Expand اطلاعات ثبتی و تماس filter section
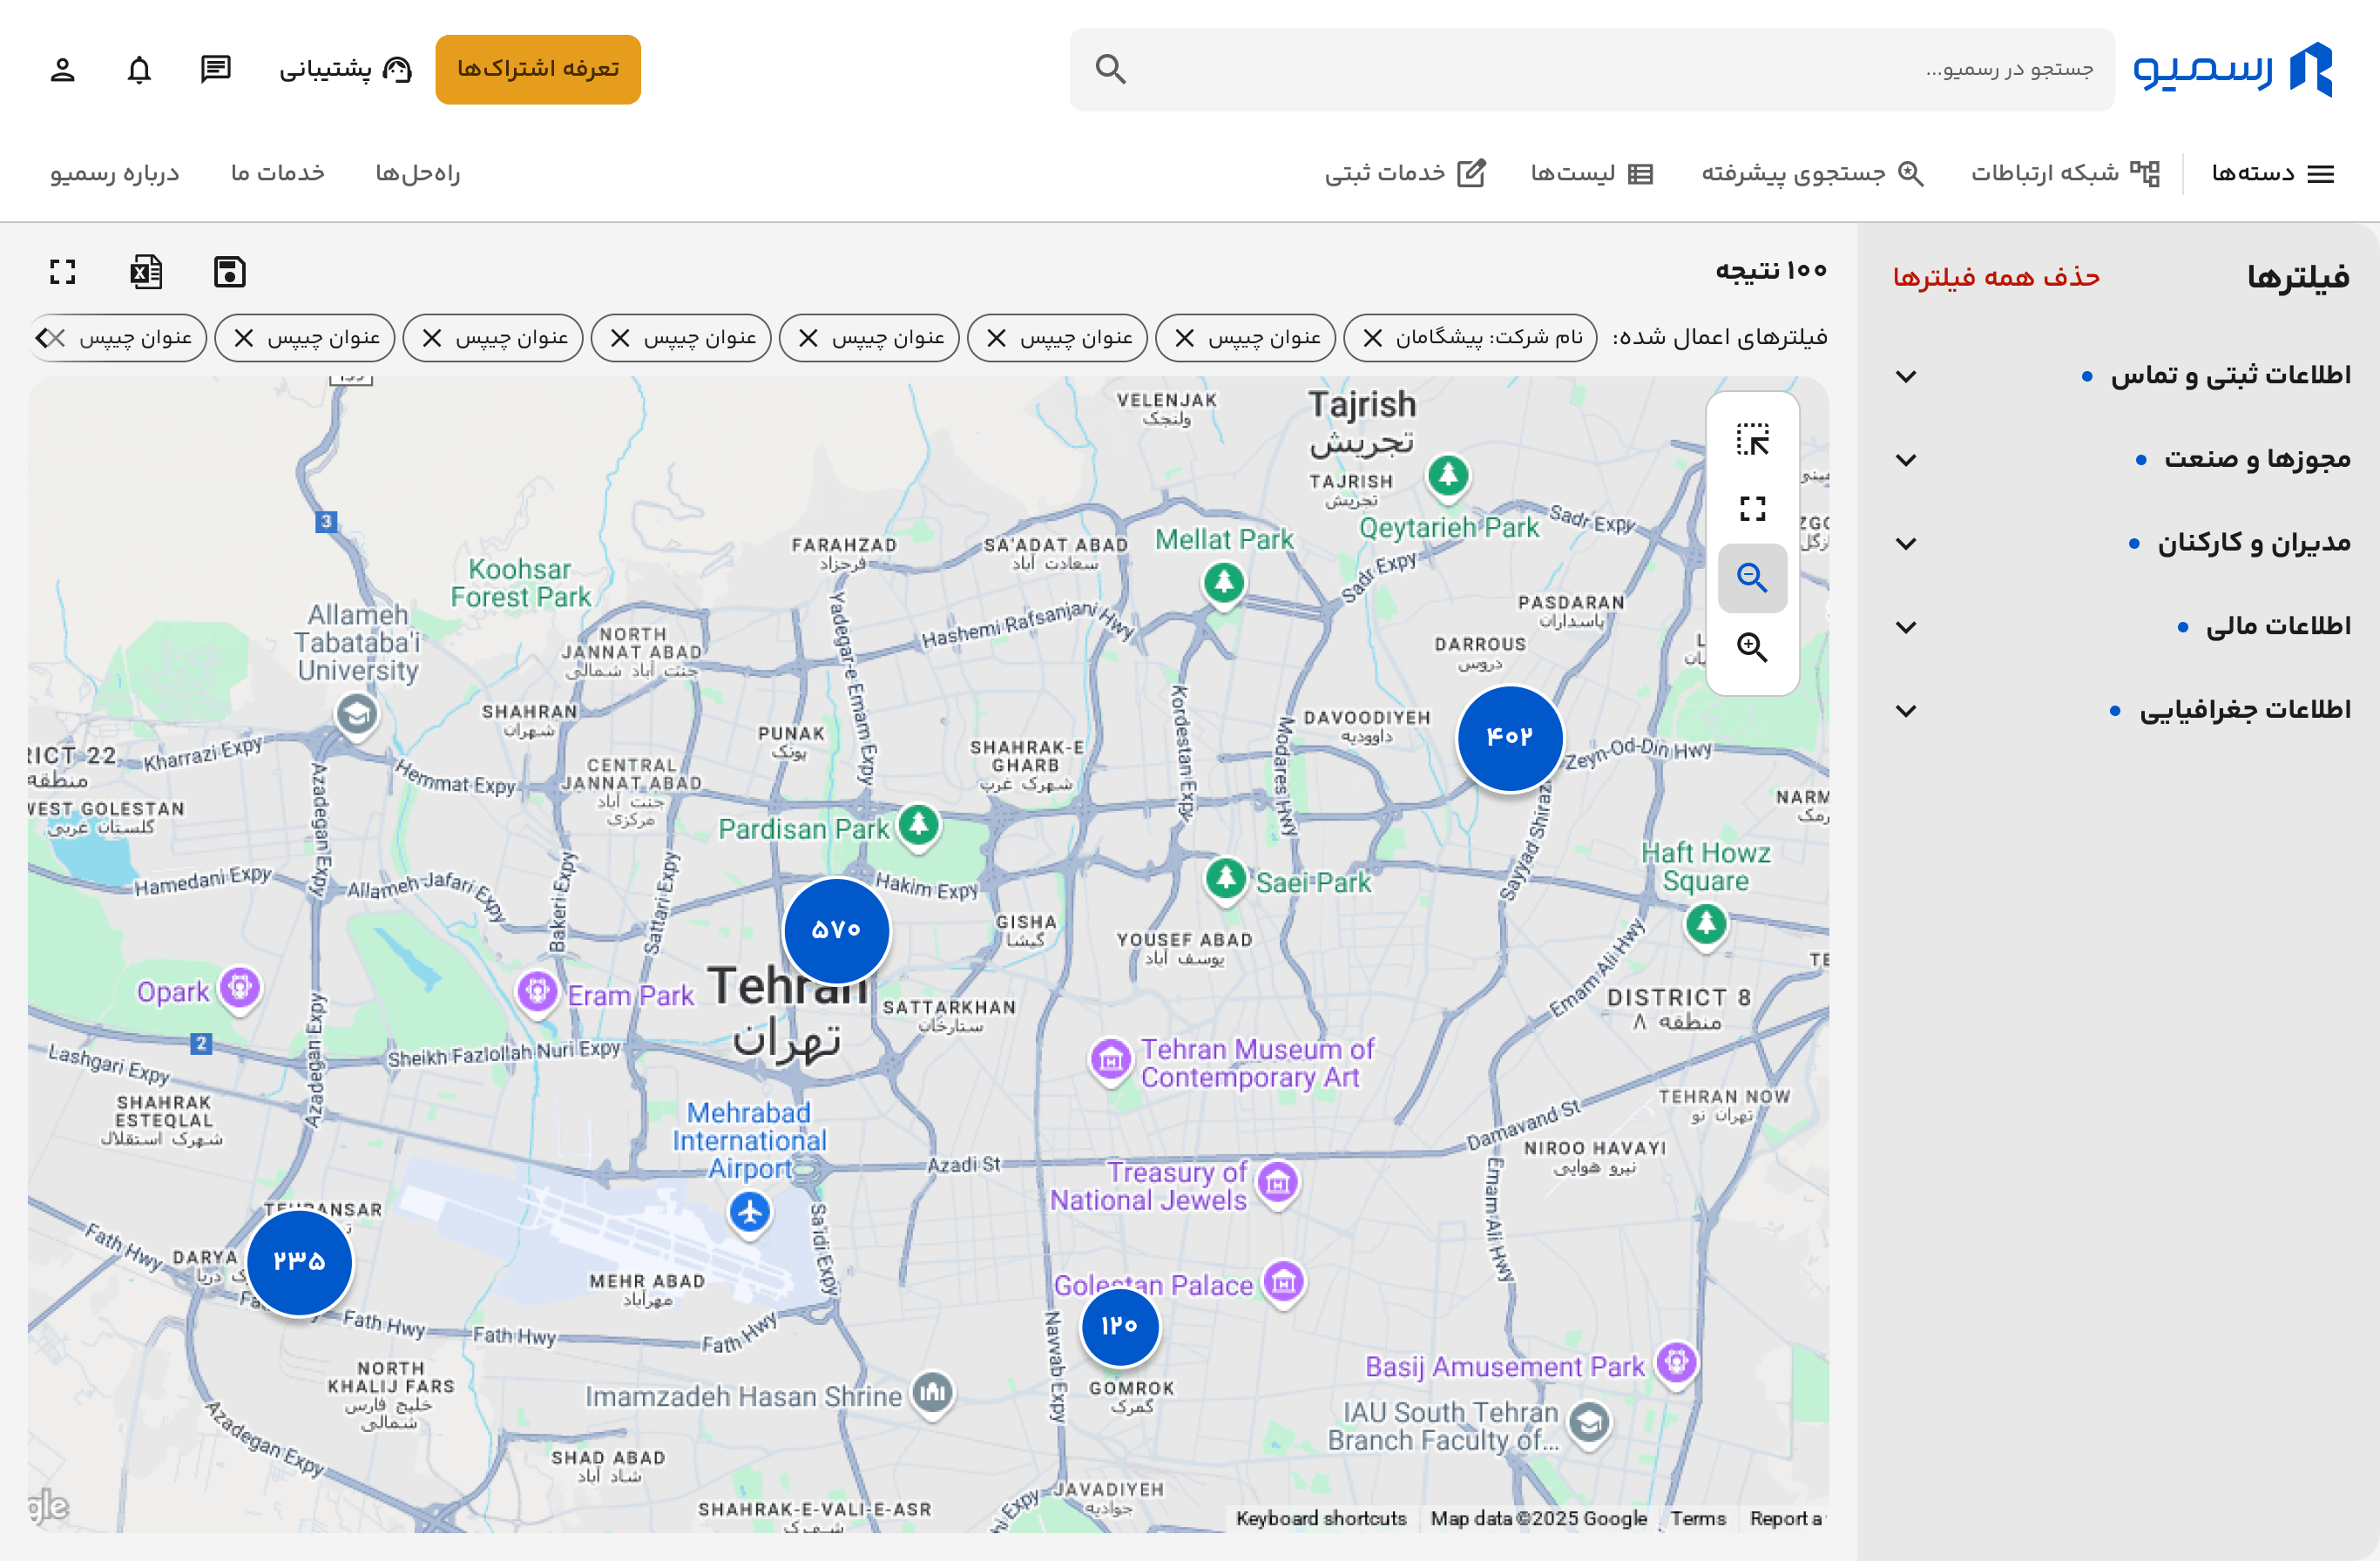The height and width of the screenshot is (1561, 2380). [x=2120, y=376]
